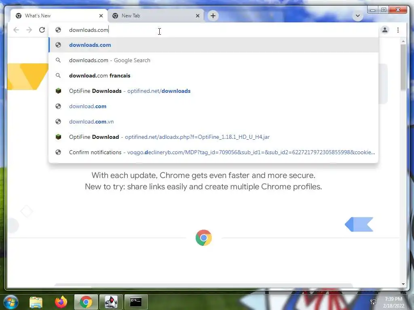414x310 pixels.
Task: Click the Chrome logo on the page
Action: pyautogui.click(x=204, y=238)
